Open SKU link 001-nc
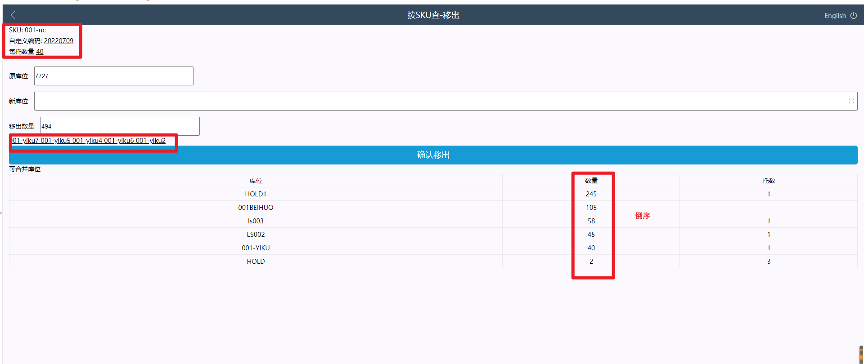Screen dimensions: 864x364 35,30
